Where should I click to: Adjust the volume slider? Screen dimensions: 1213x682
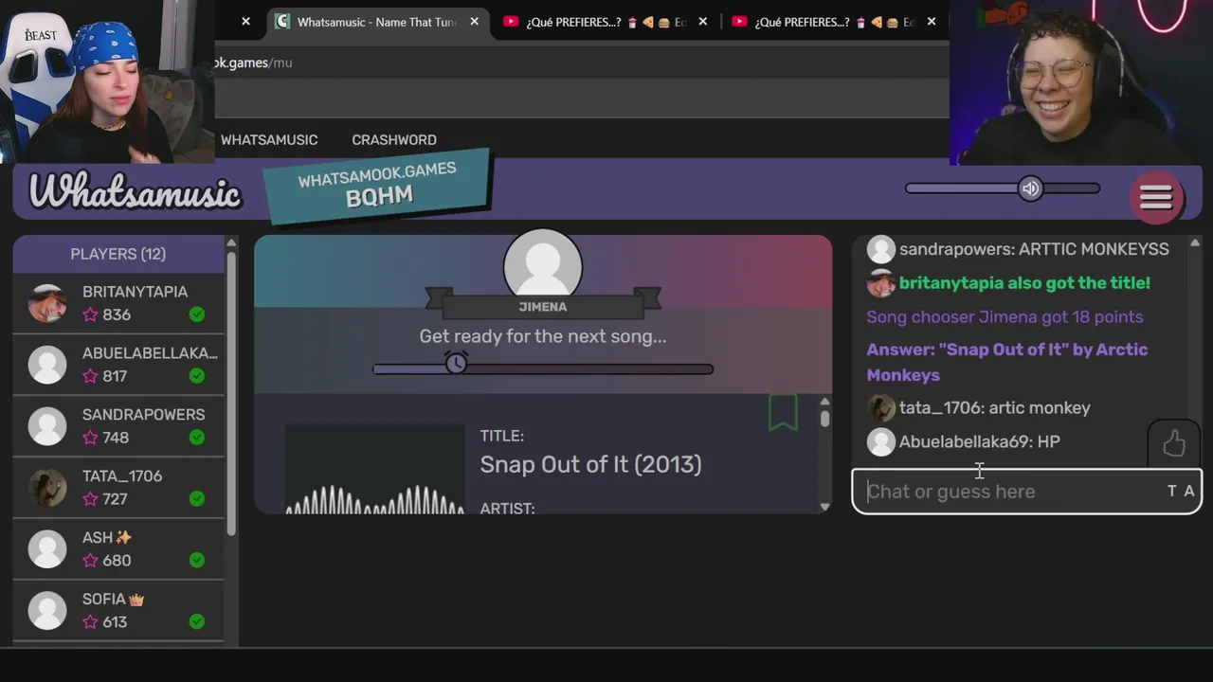(x=1003, y=188)
